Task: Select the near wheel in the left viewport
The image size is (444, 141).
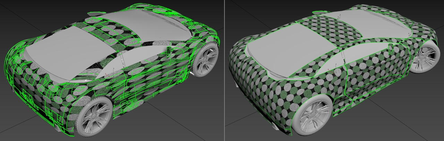Action: click(x=94, y=116)
